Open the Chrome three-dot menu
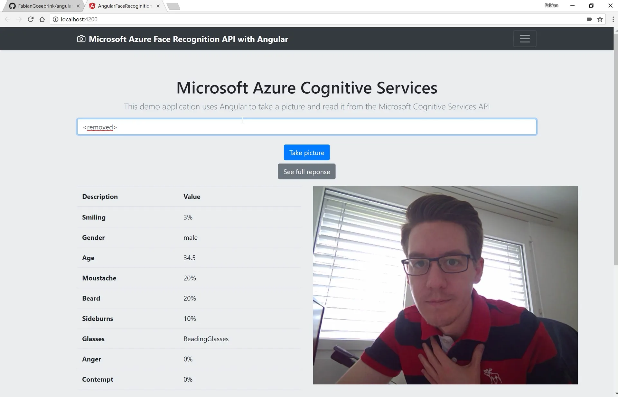 [613, 19]
